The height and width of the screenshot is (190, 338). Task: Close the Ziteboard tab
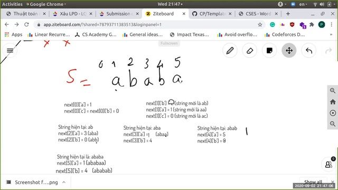[184, 14]
